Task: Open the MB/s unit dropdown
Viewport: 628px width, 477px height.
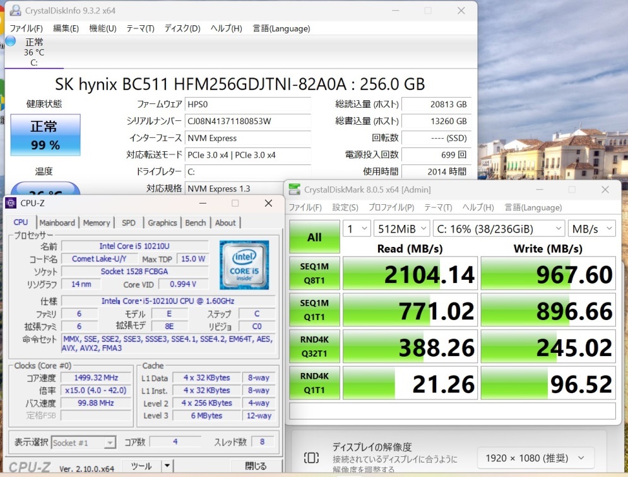Action: click(591, 229)
